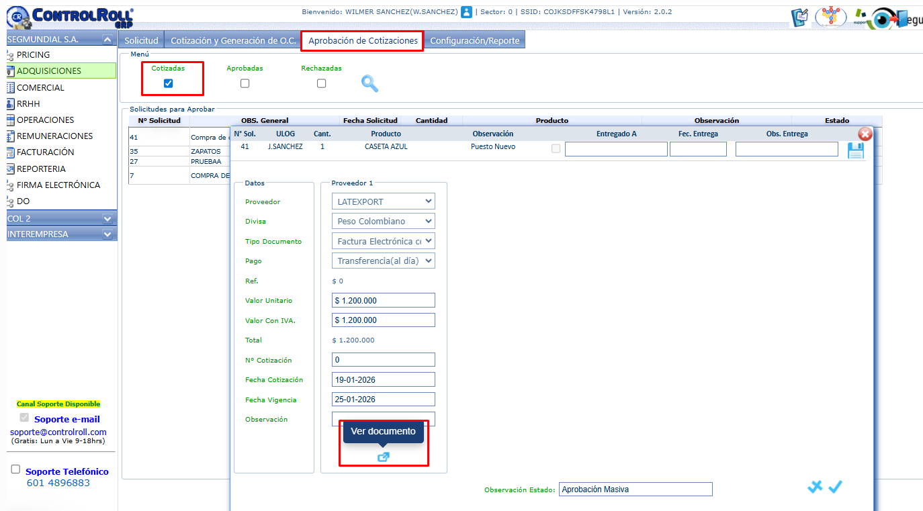Click the user profile icon beside W.SANCHEZ
This screenshot has width=923, height=511.
point(466,12)
